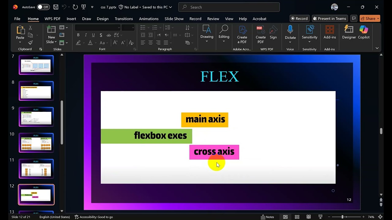Click the zoom slider handle
Viewport: 392px width, 220px height.
[342, 217]
